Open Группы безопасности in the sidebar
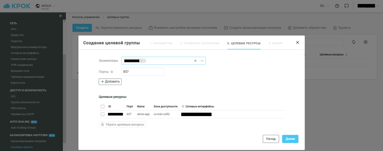This screenshot has height=151, width=383. (25, 102)
